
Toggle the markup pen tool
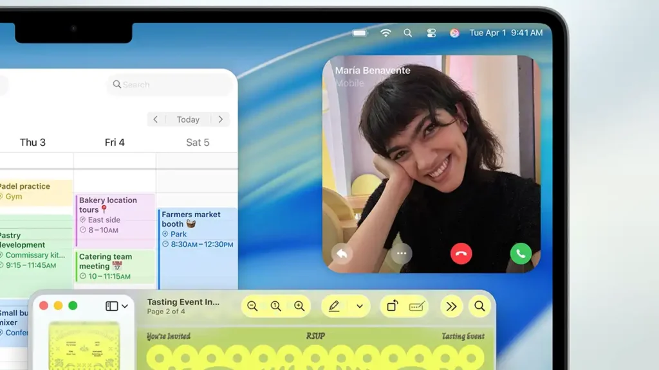pos(334,306)
